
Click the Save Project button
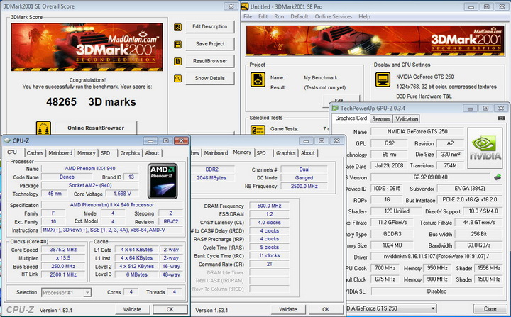[210, 44]
